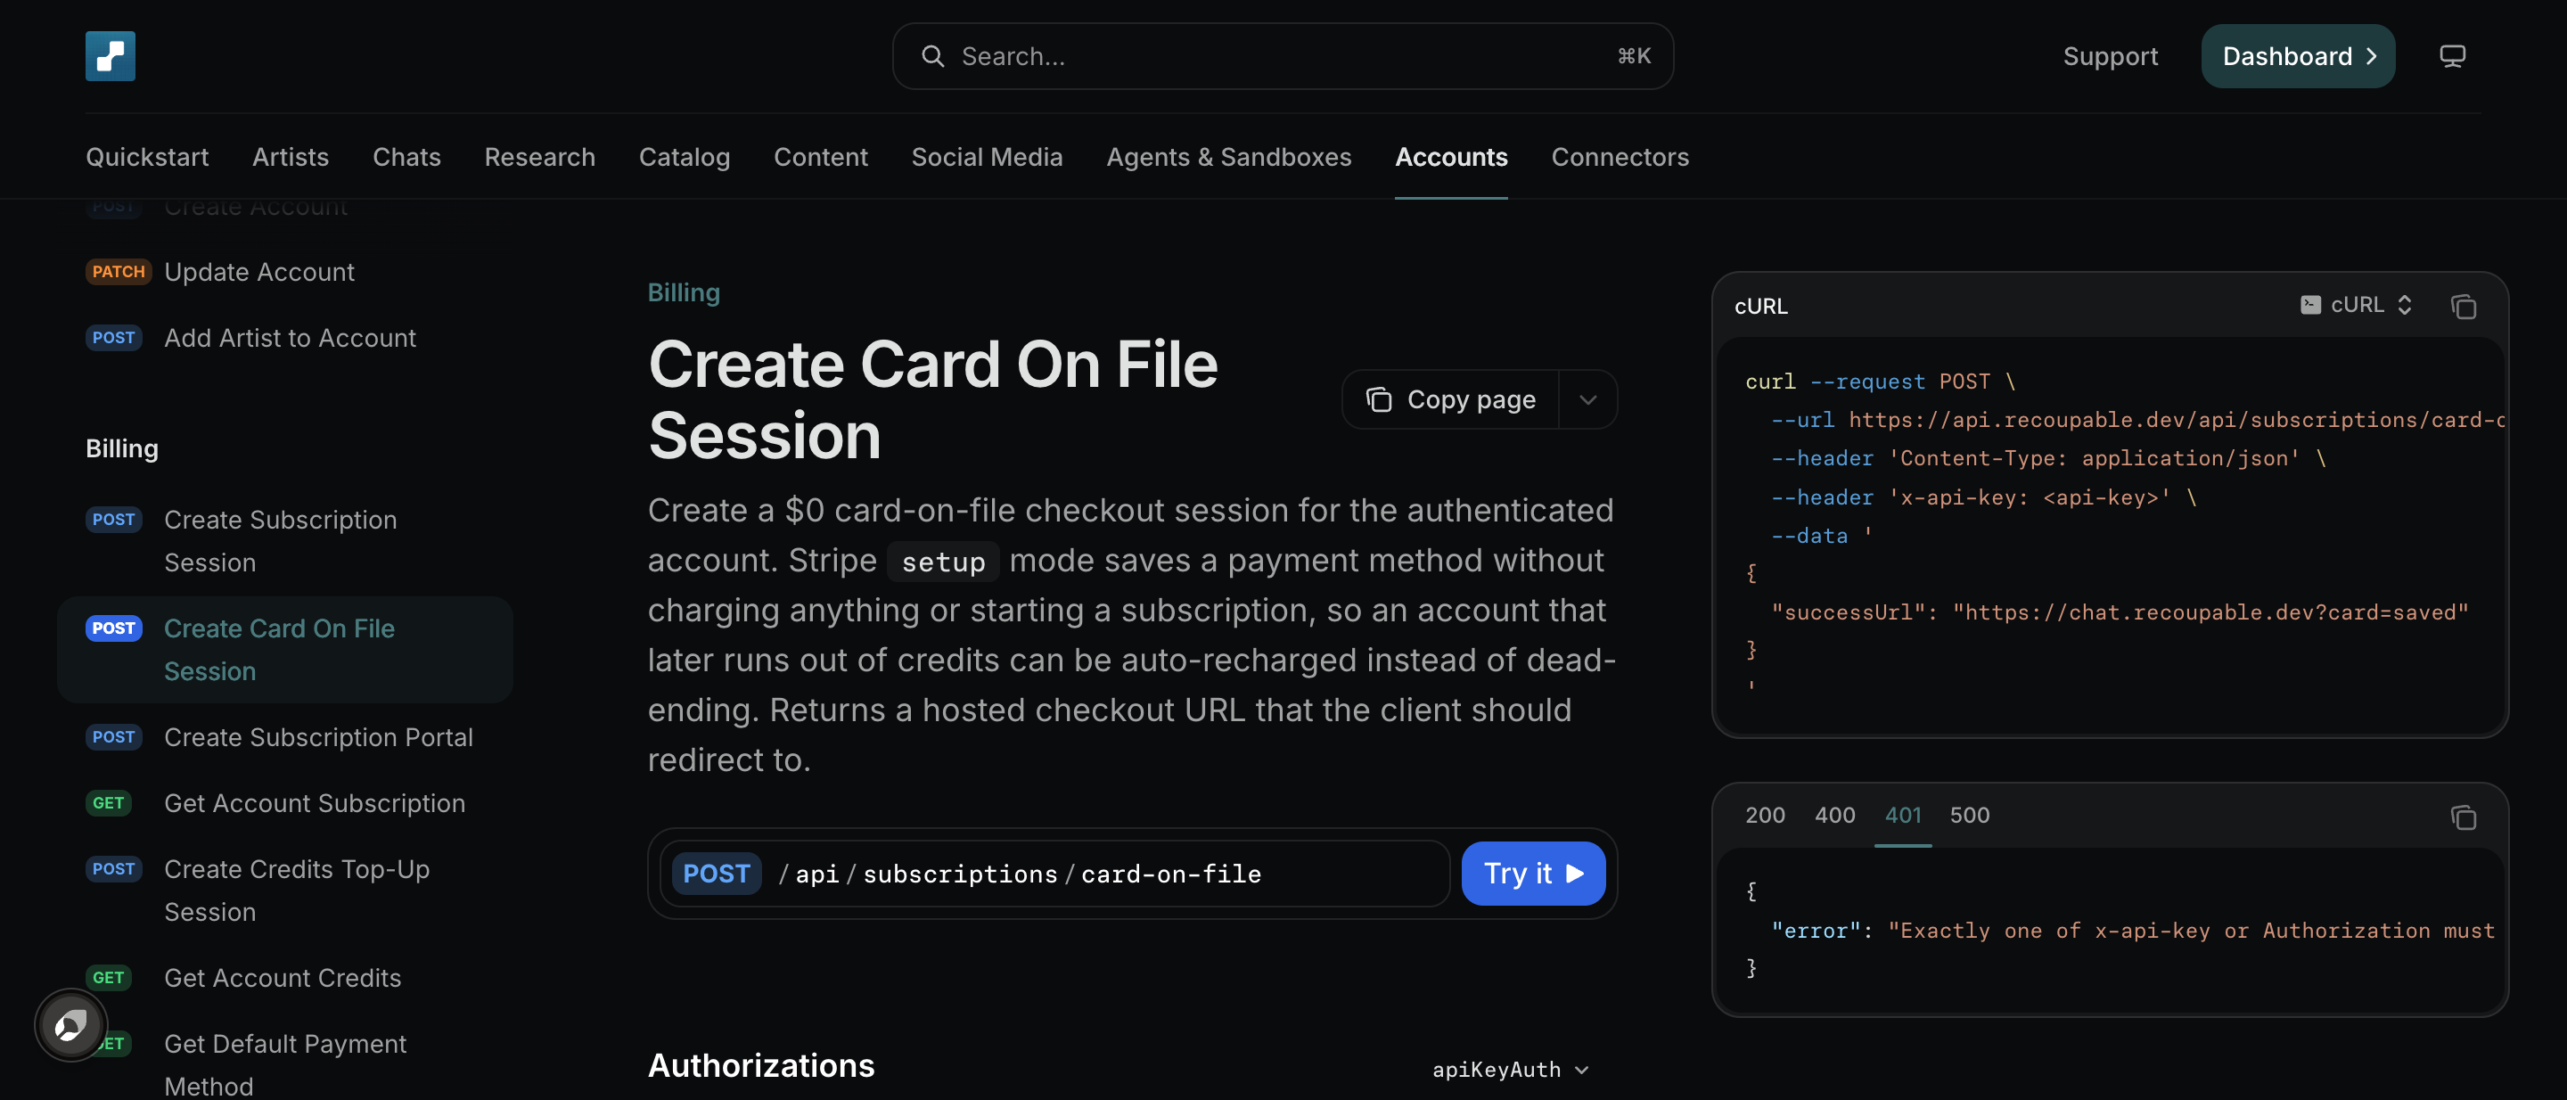Image resolution: width=2567 pixels, height=1100 pixels.
Task: Click the PATCH badge on Update Account
Action: coord(119,271)
